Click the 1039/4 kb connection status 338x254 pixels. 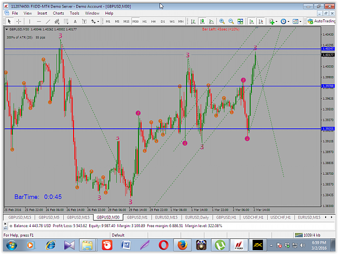point(308,235)
